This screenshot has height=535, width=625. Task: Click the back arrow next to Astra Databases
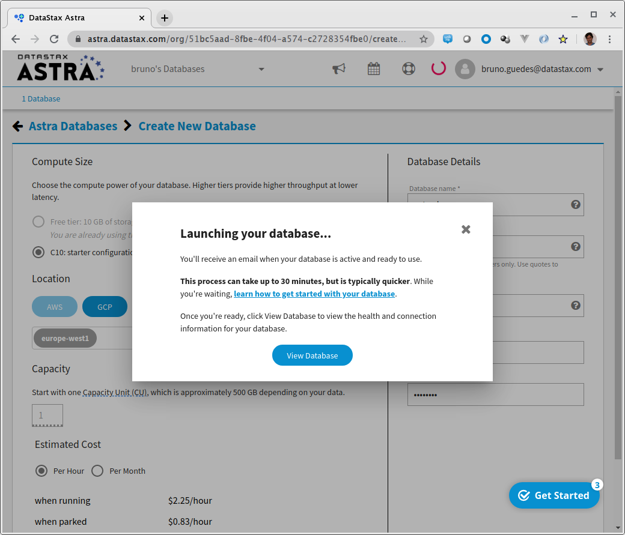coord(17,126)
